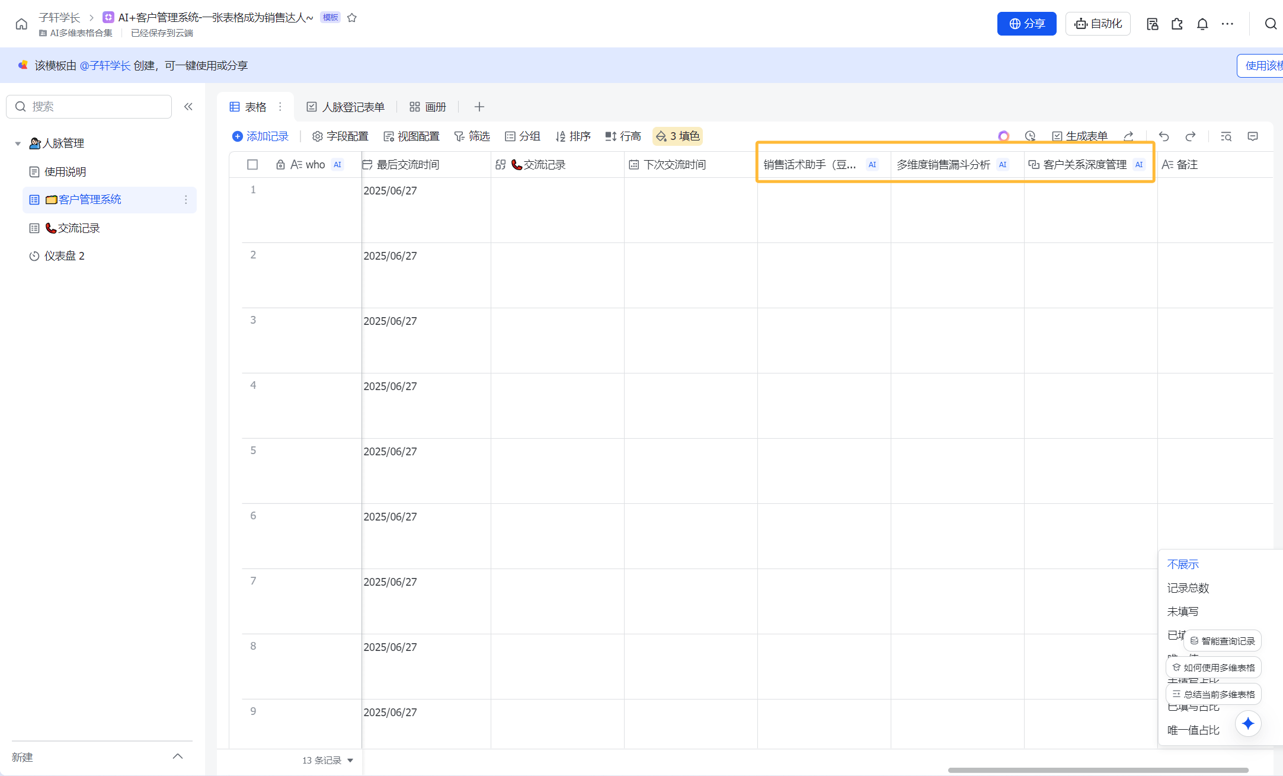This screenshot has height=776, width=1283.
Task: Switch to the 画册 view tab
Action: (428, 107)
